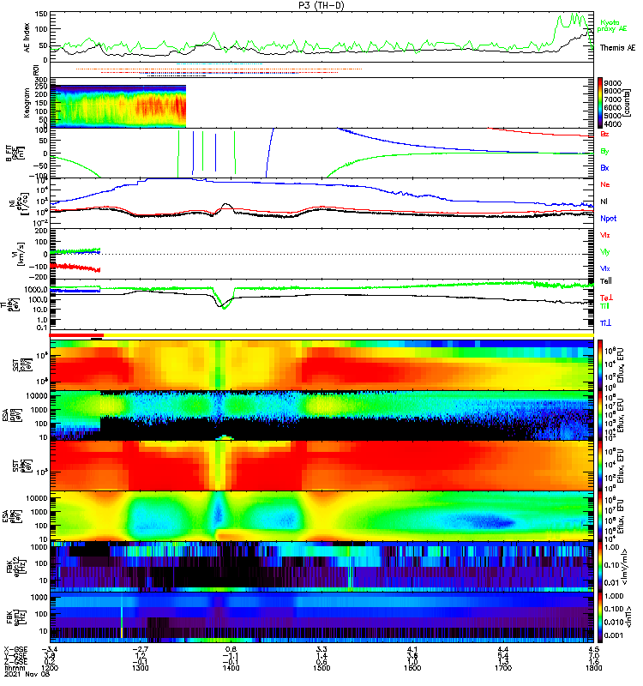Click the blue "Bx" magnetic field legend
Image resolution: width=643 pixels, height=686 pixels.
604,167
